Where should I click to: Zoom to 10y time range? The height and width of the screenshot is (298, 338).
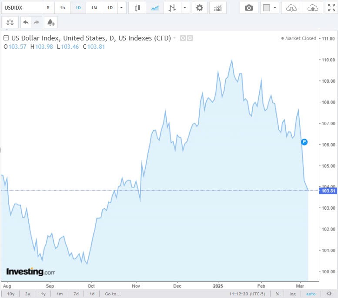(10, 294)
